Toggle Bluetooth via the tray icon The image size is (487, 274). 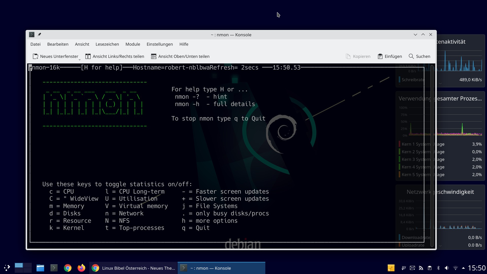tap(438, 268)
